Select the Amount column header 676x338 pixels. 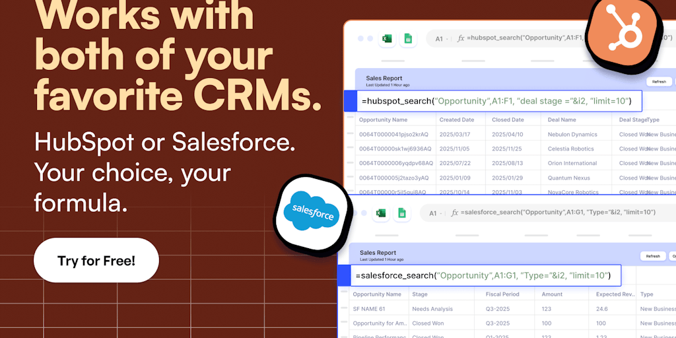click(x=552, y=294)
